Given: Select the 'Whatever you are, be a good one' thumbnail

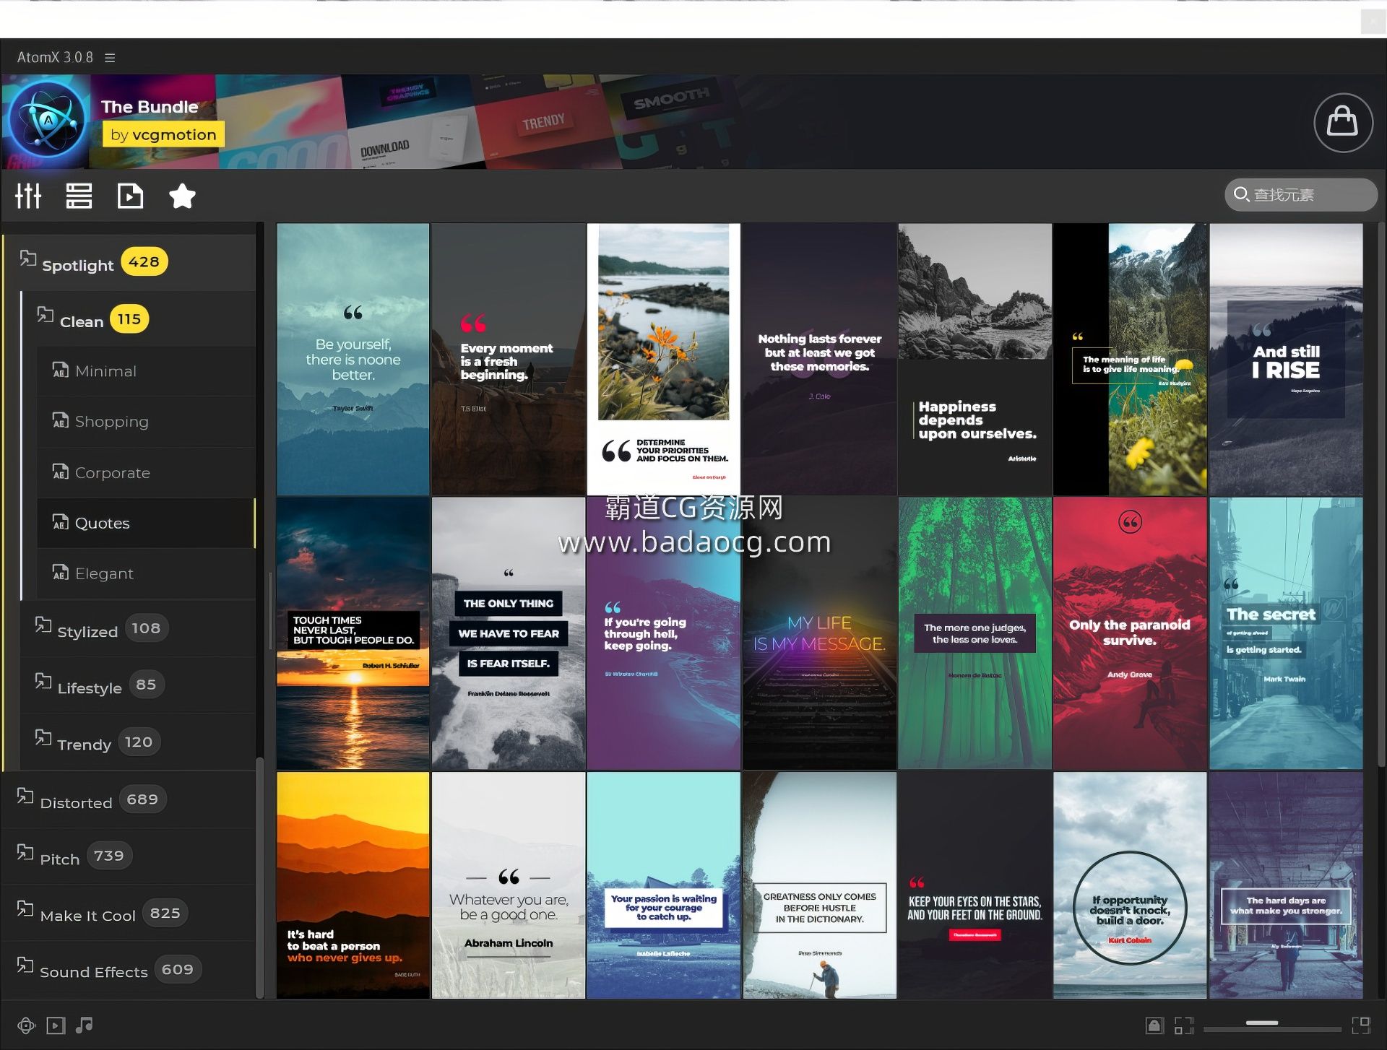Looking at the screenshot, I should coord(509,885).
